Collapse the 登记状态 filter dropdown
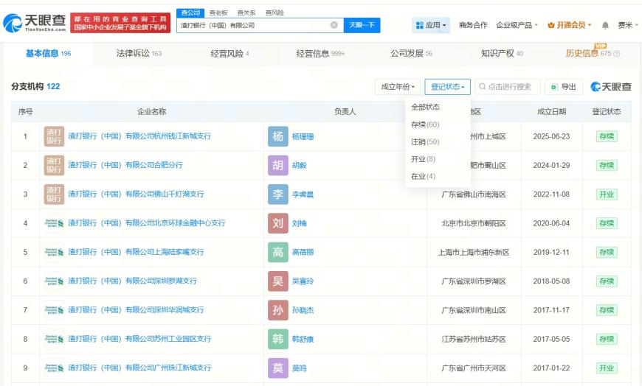This screenshot has height=386, width=642. (447, 87)
